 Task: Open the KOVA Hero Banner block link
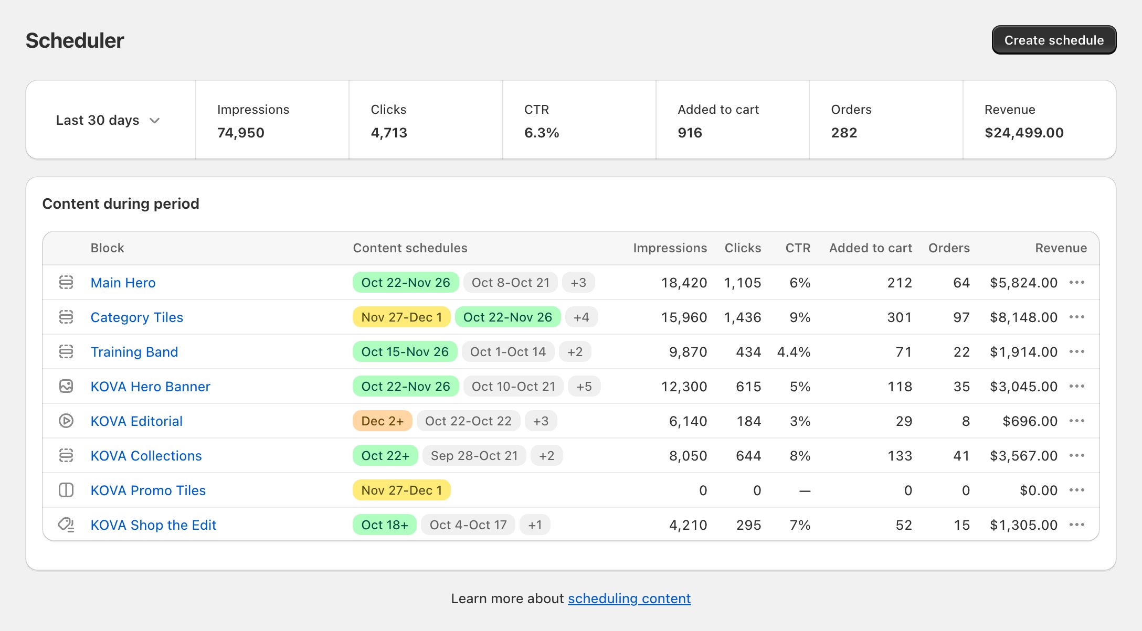click(x=150, y=387)
